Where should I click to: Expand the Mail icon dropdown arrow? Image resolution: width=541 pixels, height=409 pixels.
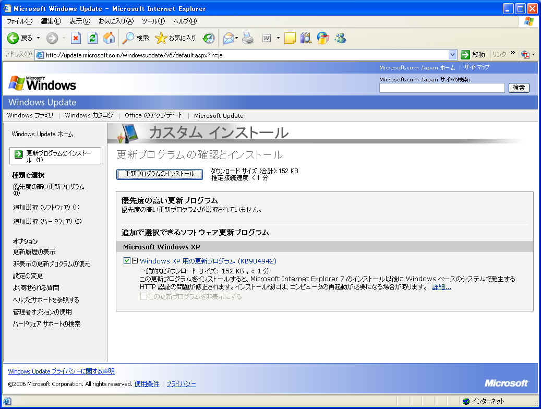[237, 38]
